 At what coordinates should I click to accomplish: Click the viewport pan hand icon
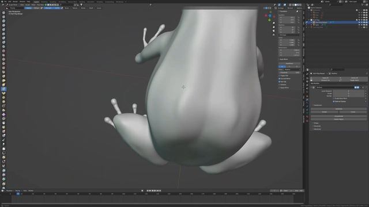pyautogui.click(x=274, y=27)
